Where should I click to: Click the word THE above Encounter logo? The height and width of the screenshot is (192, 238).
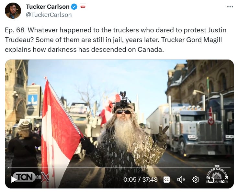click(x=217, y=166)
